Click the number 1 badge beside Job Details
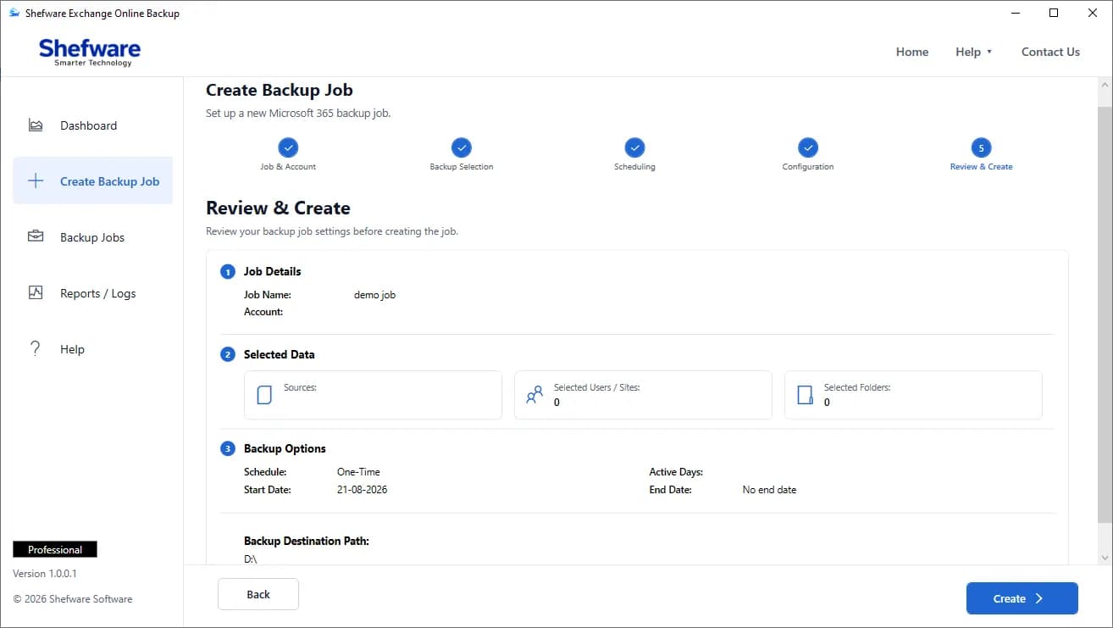This screenshot has height=628, width=1113. 228,271
